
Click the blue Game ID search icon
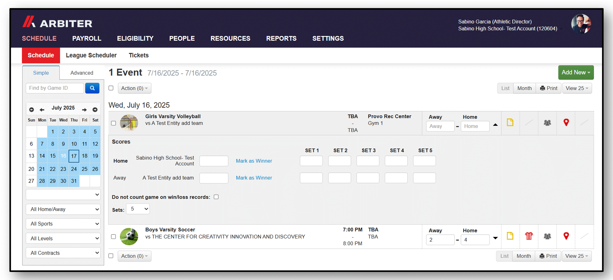(92, 88)
